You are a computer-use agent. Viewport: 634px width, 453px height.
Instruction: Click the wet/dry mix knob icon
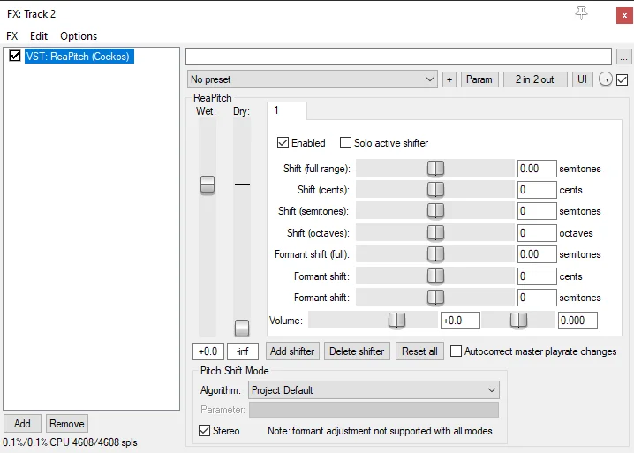[606, 79]
